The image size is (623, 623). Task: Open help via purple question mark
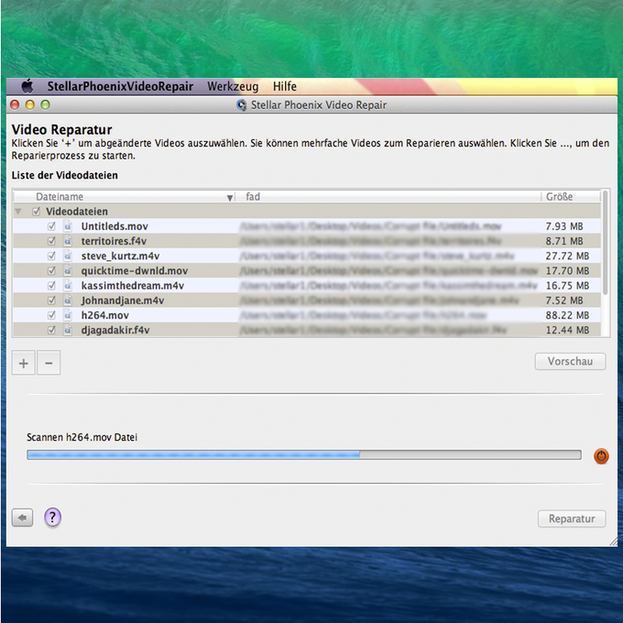(x=52, y=518)
